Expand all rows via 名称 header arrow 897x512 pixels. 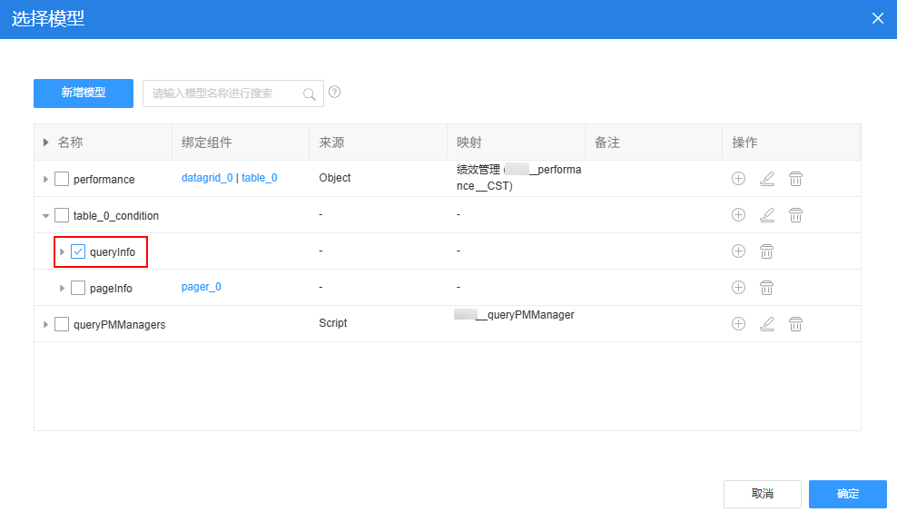coord(45,142)
